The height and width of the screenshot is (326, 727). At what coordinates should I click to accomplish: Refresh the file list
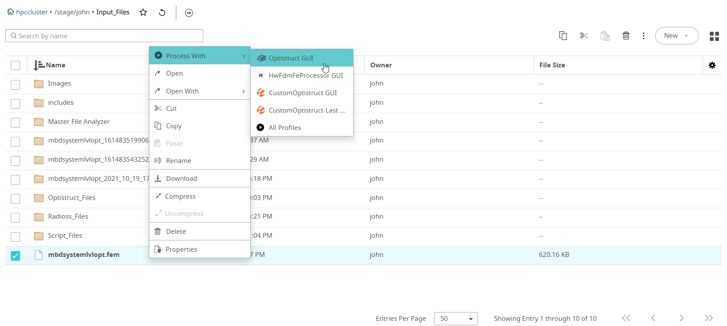tap(162, 13)
